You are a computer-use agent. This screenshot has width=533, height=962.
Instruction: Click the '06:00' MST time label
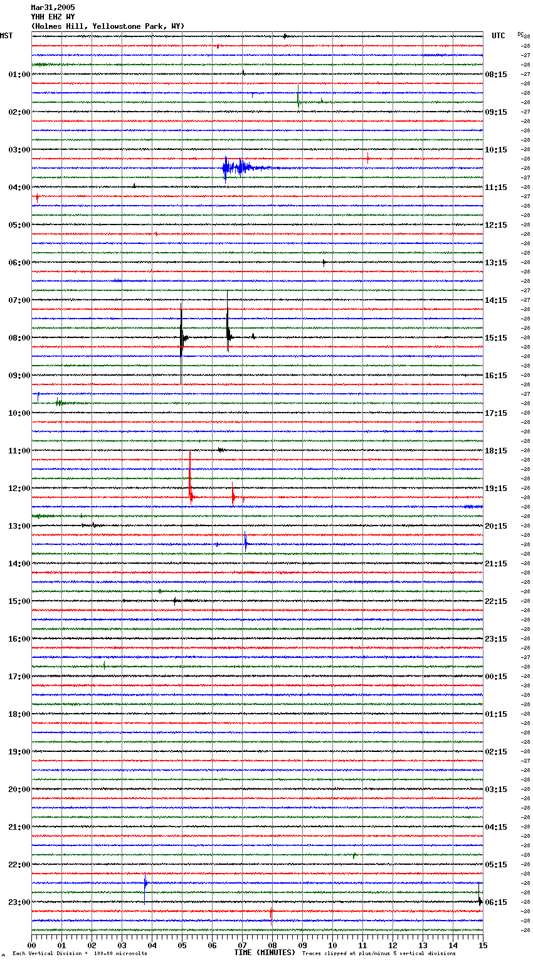point(19,263)
